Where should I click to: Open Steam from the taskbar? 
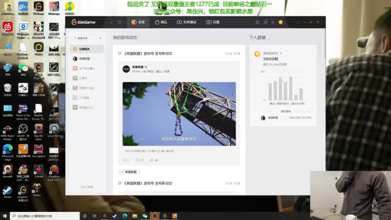click(115, 216)
